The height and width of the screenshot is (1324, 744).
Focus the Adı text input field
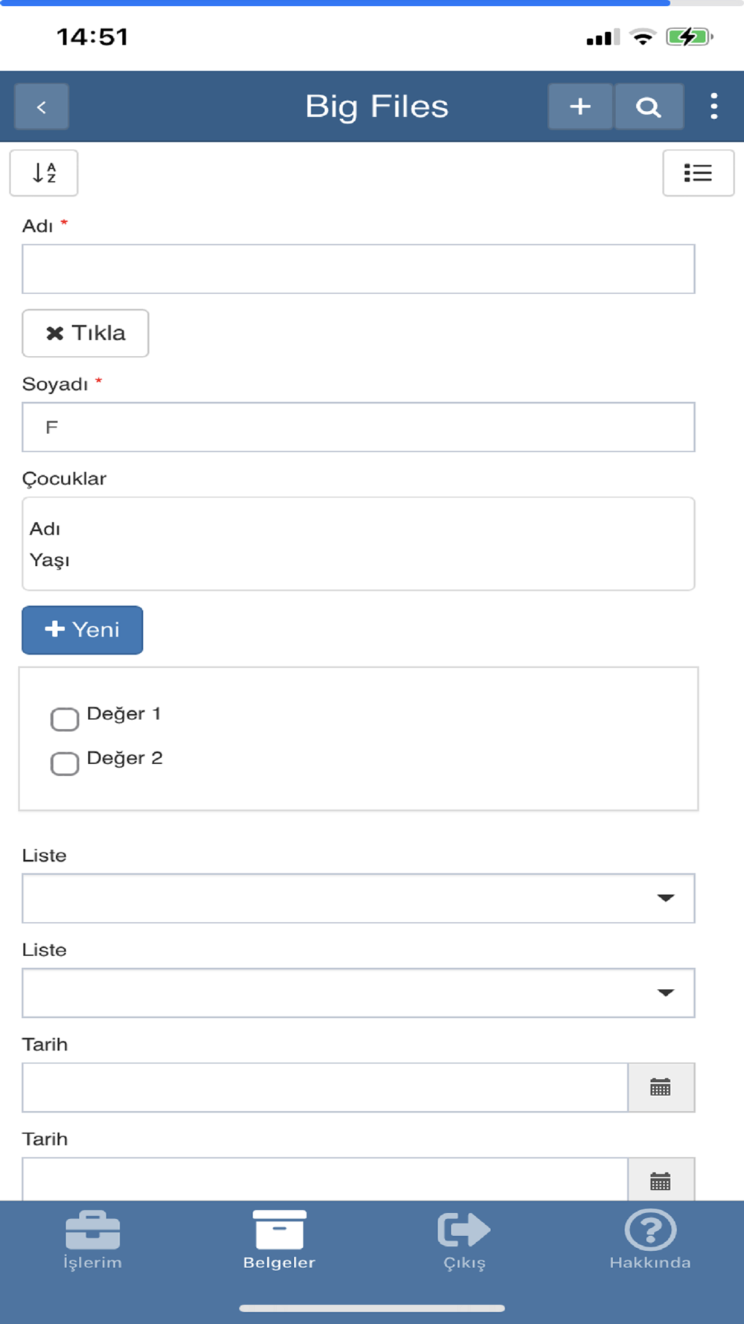click(358, 269)
